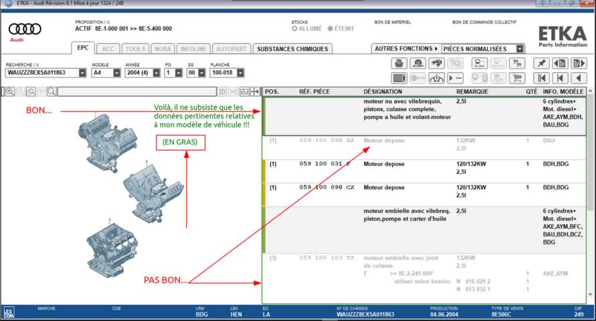
Task: Select greyed part row 059 100 103 TX
Action: (x=425, y=278)
